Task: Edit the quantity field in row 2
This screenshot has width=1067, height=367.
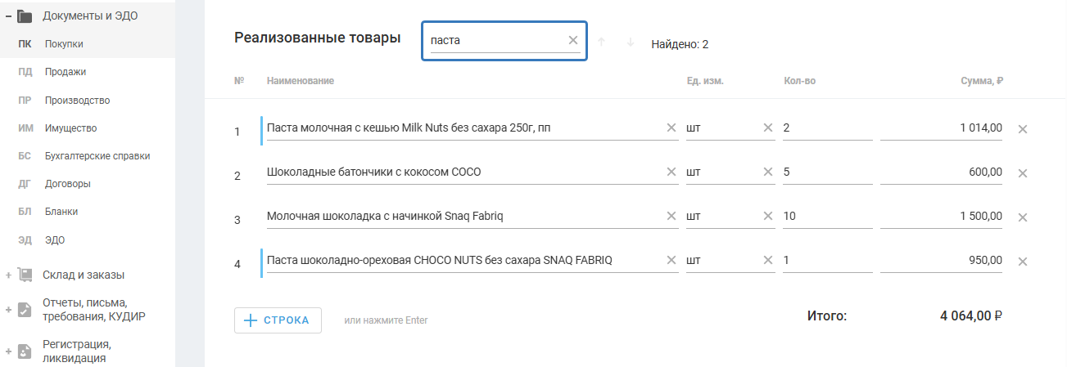Action: coord(827,172)
